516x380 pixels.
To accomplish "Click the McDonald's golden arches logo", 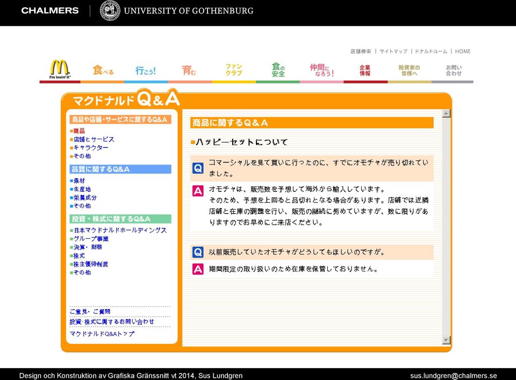I will click(60, 69).
